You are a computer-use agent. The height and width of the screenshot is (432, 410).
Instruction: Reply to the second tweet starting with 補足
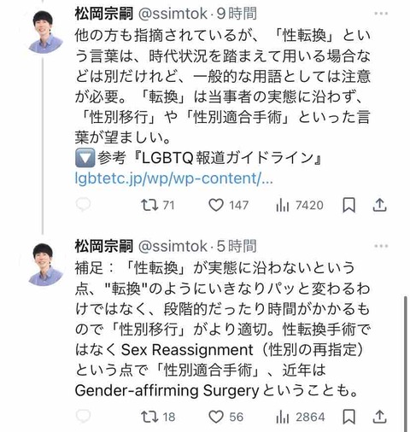(x=83, y=417)
